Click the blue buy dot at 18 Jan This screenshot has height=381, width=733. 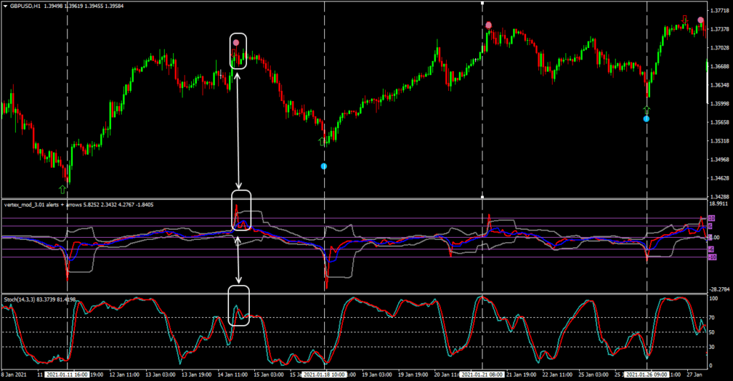coord(324,166)
